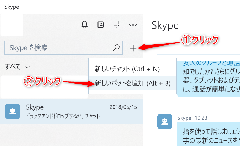Click the Skype, 10:23 sender label

(x=192, y=118)
